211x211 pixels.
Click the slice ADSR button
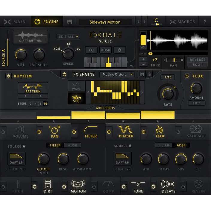105,50
